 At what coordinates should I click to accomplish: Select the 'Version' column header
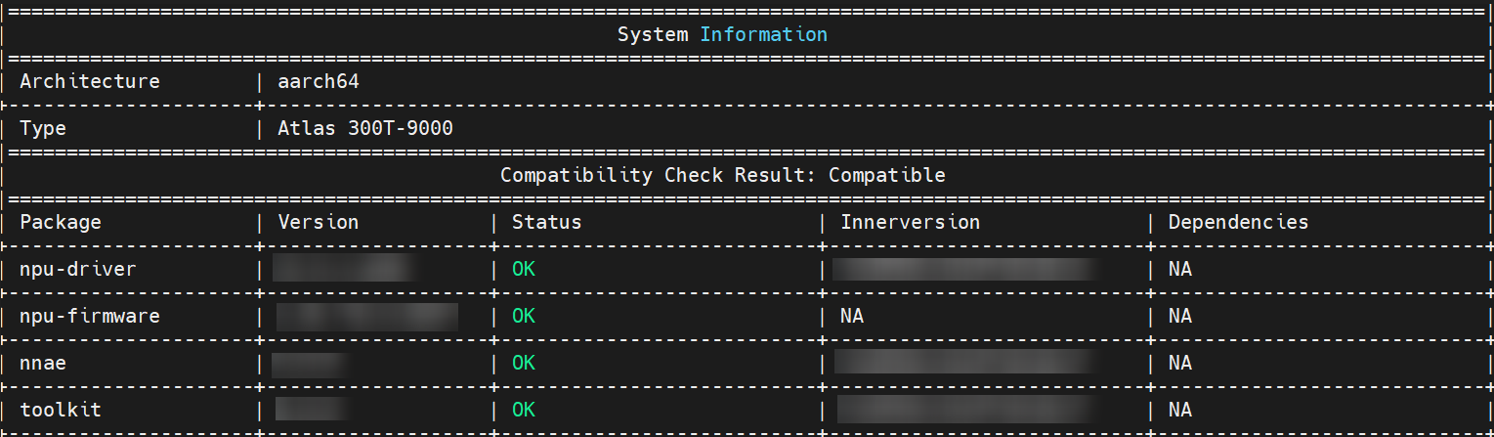point(319,222)
